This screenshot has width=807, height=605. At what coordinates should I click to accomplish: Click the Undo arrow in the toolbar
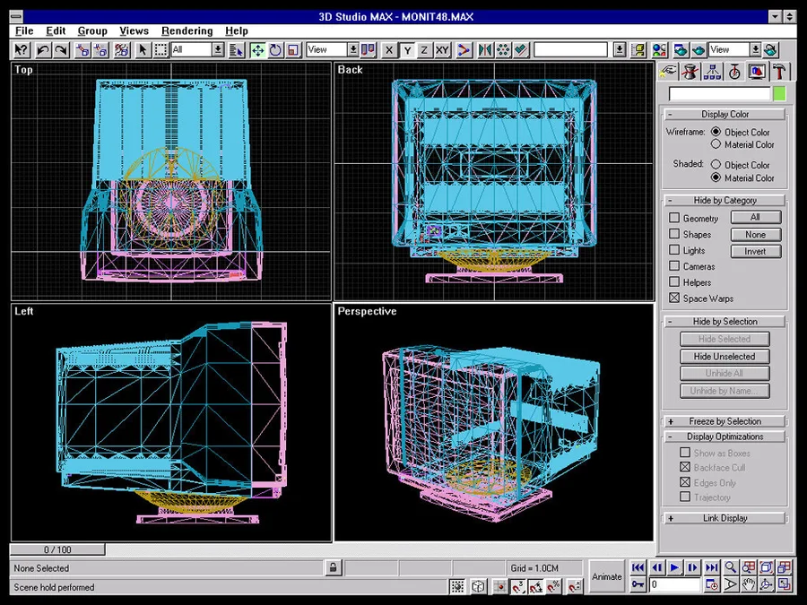(x=43, y=50)
